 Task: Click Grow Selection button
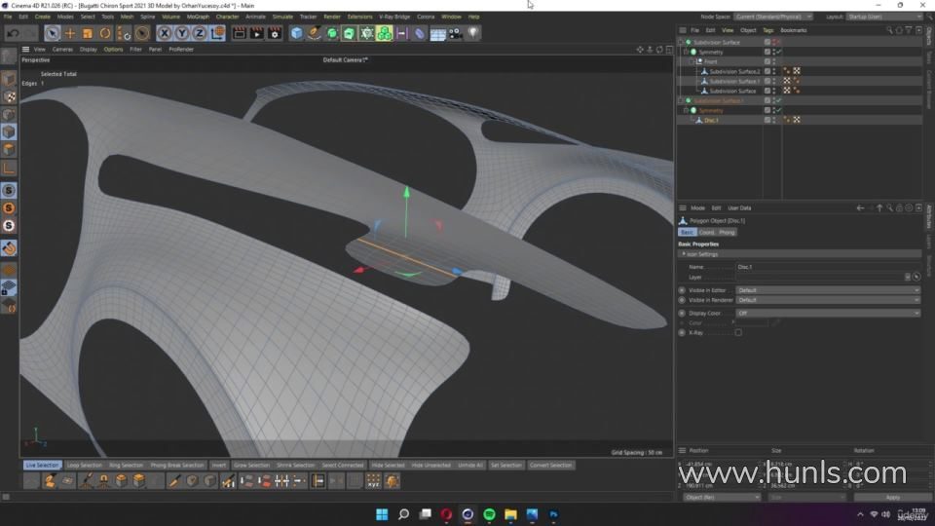251,466
